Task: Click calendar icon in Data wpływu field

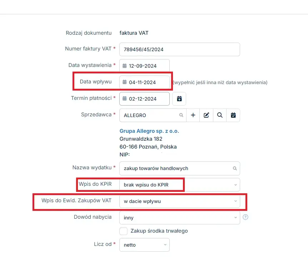Action: (125, 82)
